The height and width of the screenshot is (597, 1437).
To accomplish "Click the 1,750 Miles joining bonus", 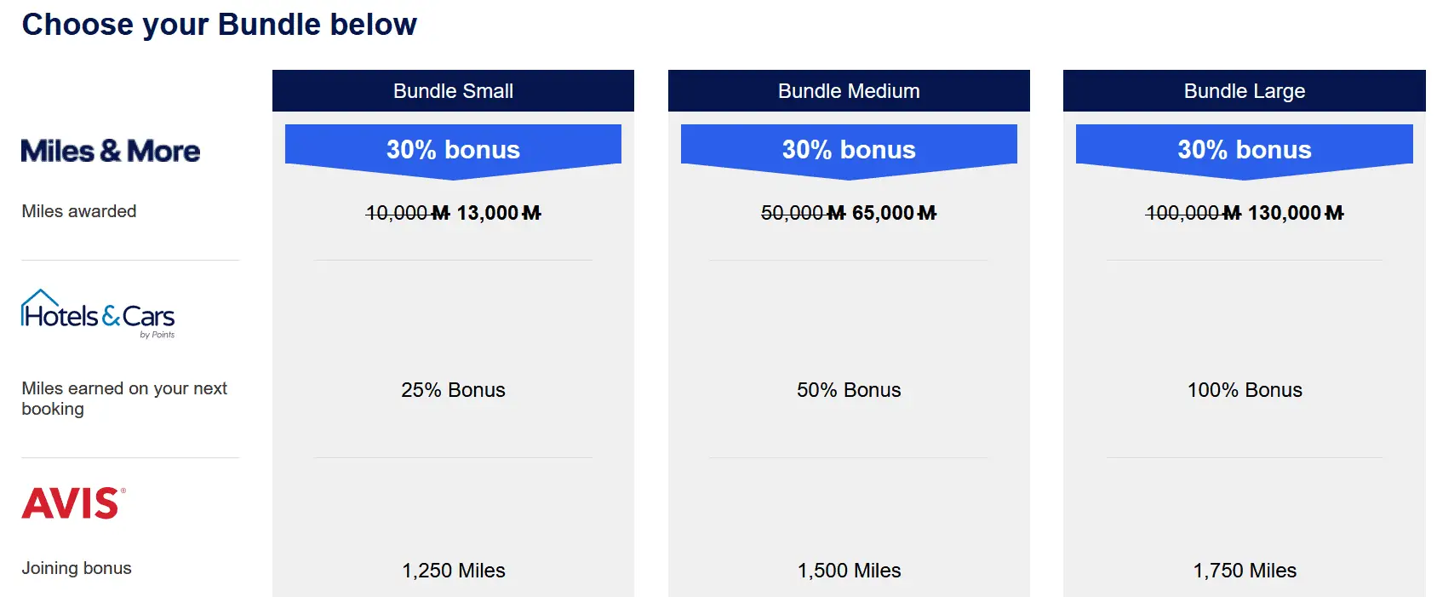I will click(x=1245, y=571).
